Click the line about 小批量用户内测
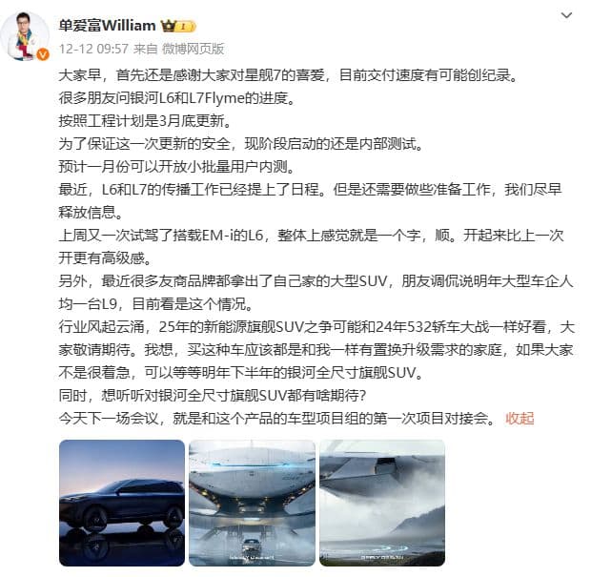The image size is (591, 577). tap(176, 166)
